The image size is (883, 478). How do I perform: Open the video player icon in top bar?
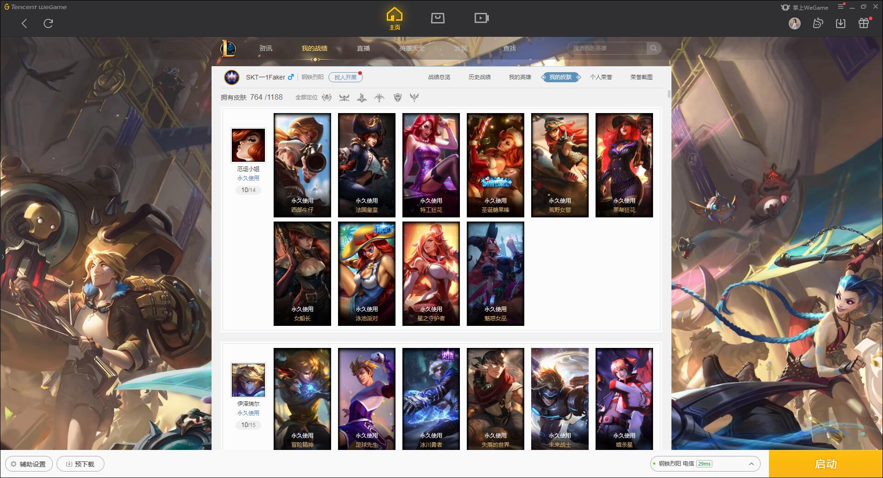482,18
